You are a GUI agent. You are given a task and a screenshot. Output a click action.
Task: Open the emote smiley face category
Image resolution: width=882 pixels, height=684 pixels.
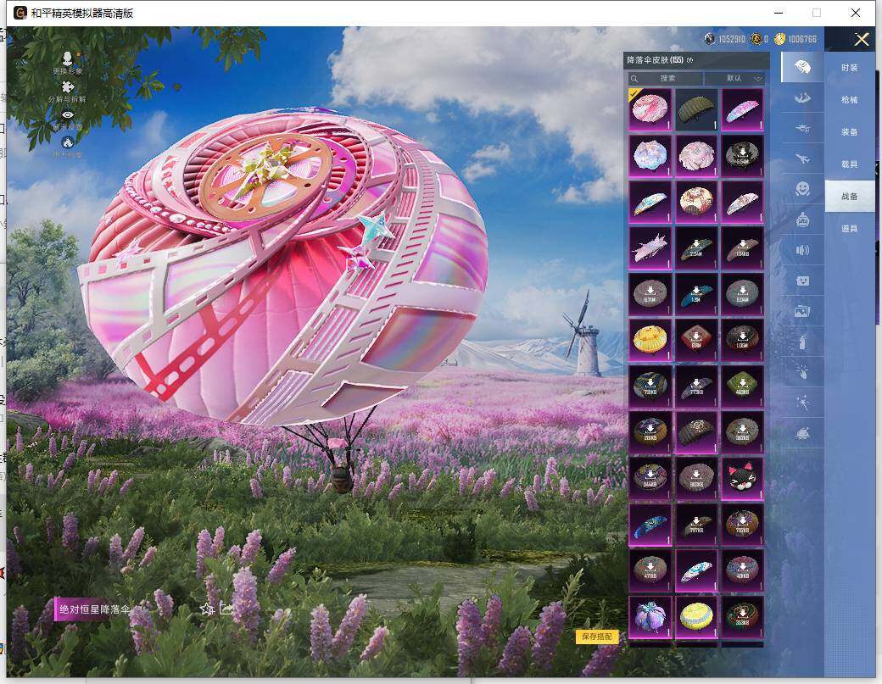[802, 189]
